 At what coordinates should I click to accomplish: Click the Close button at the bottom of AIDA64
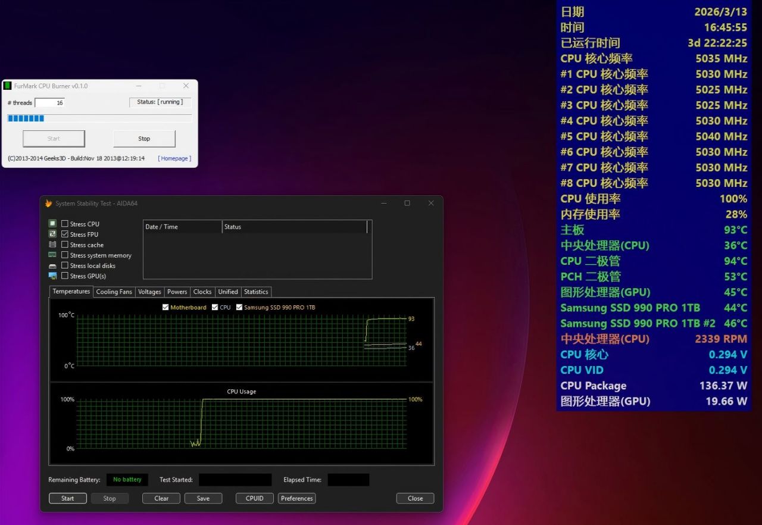pyautogui.click(x=416, y=498)
